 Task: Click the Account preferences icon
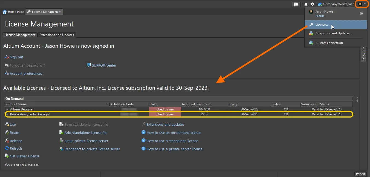pyautogui.click(x=7, y=73)
